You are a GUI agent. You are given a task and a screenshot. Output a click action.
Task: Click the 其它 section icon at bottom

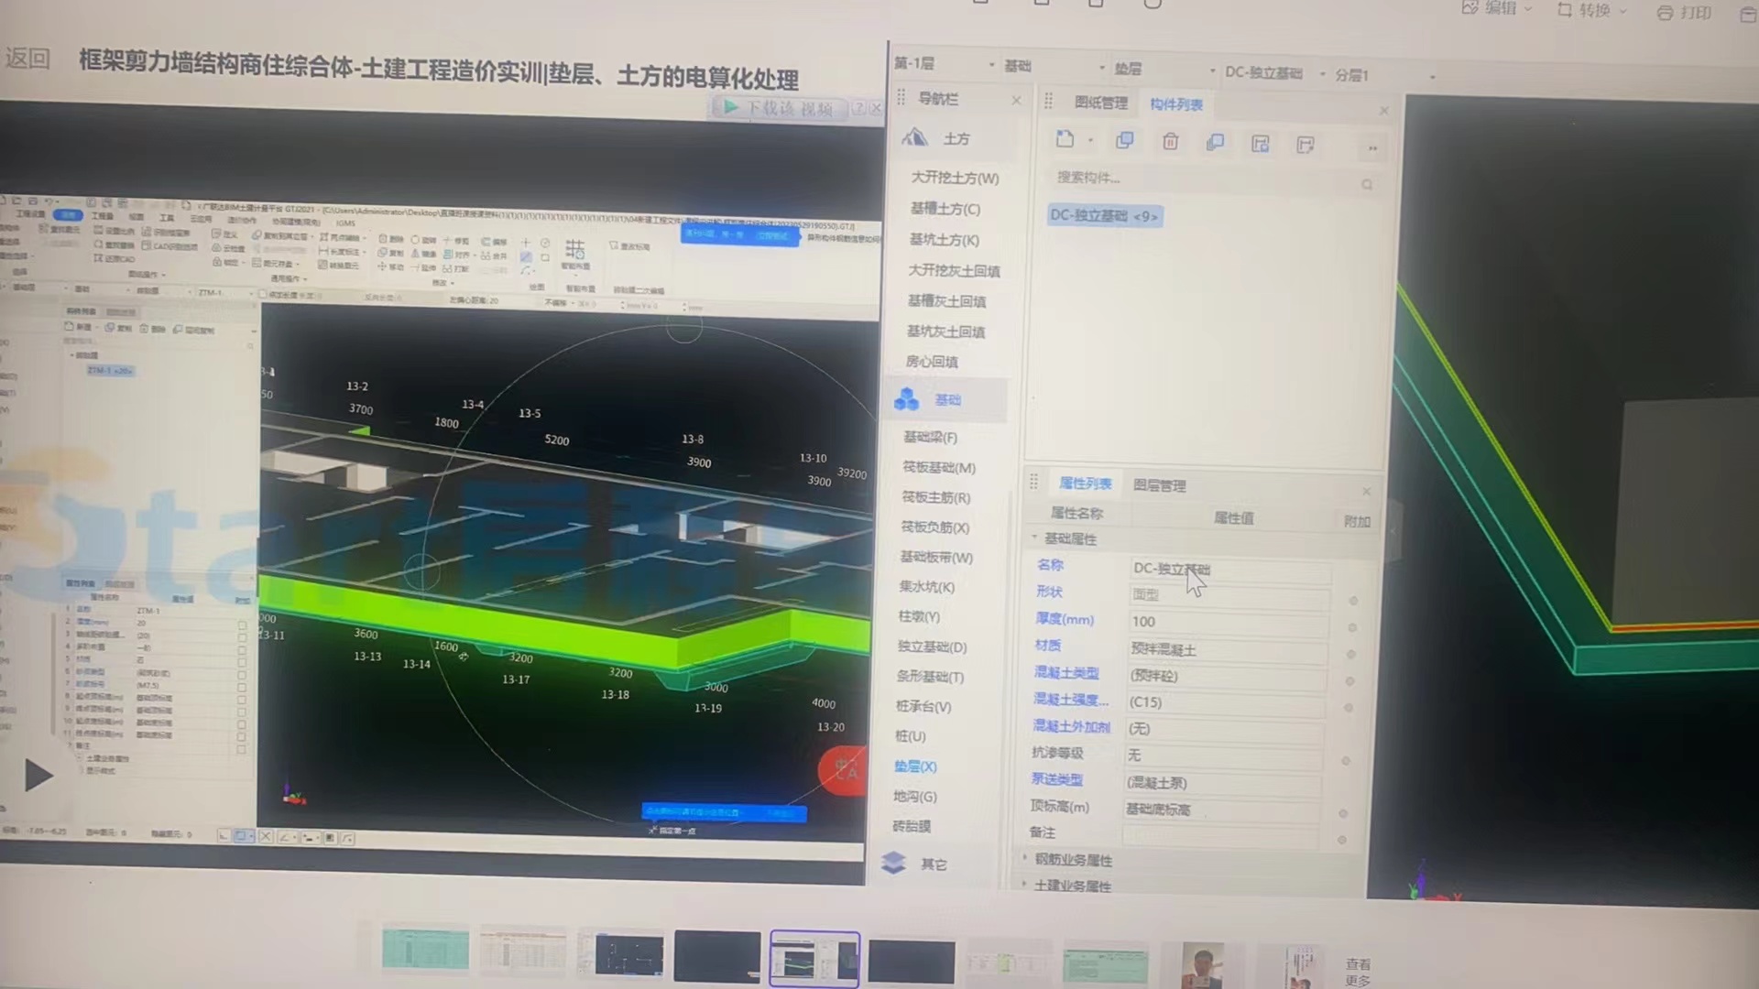point(896,864)
